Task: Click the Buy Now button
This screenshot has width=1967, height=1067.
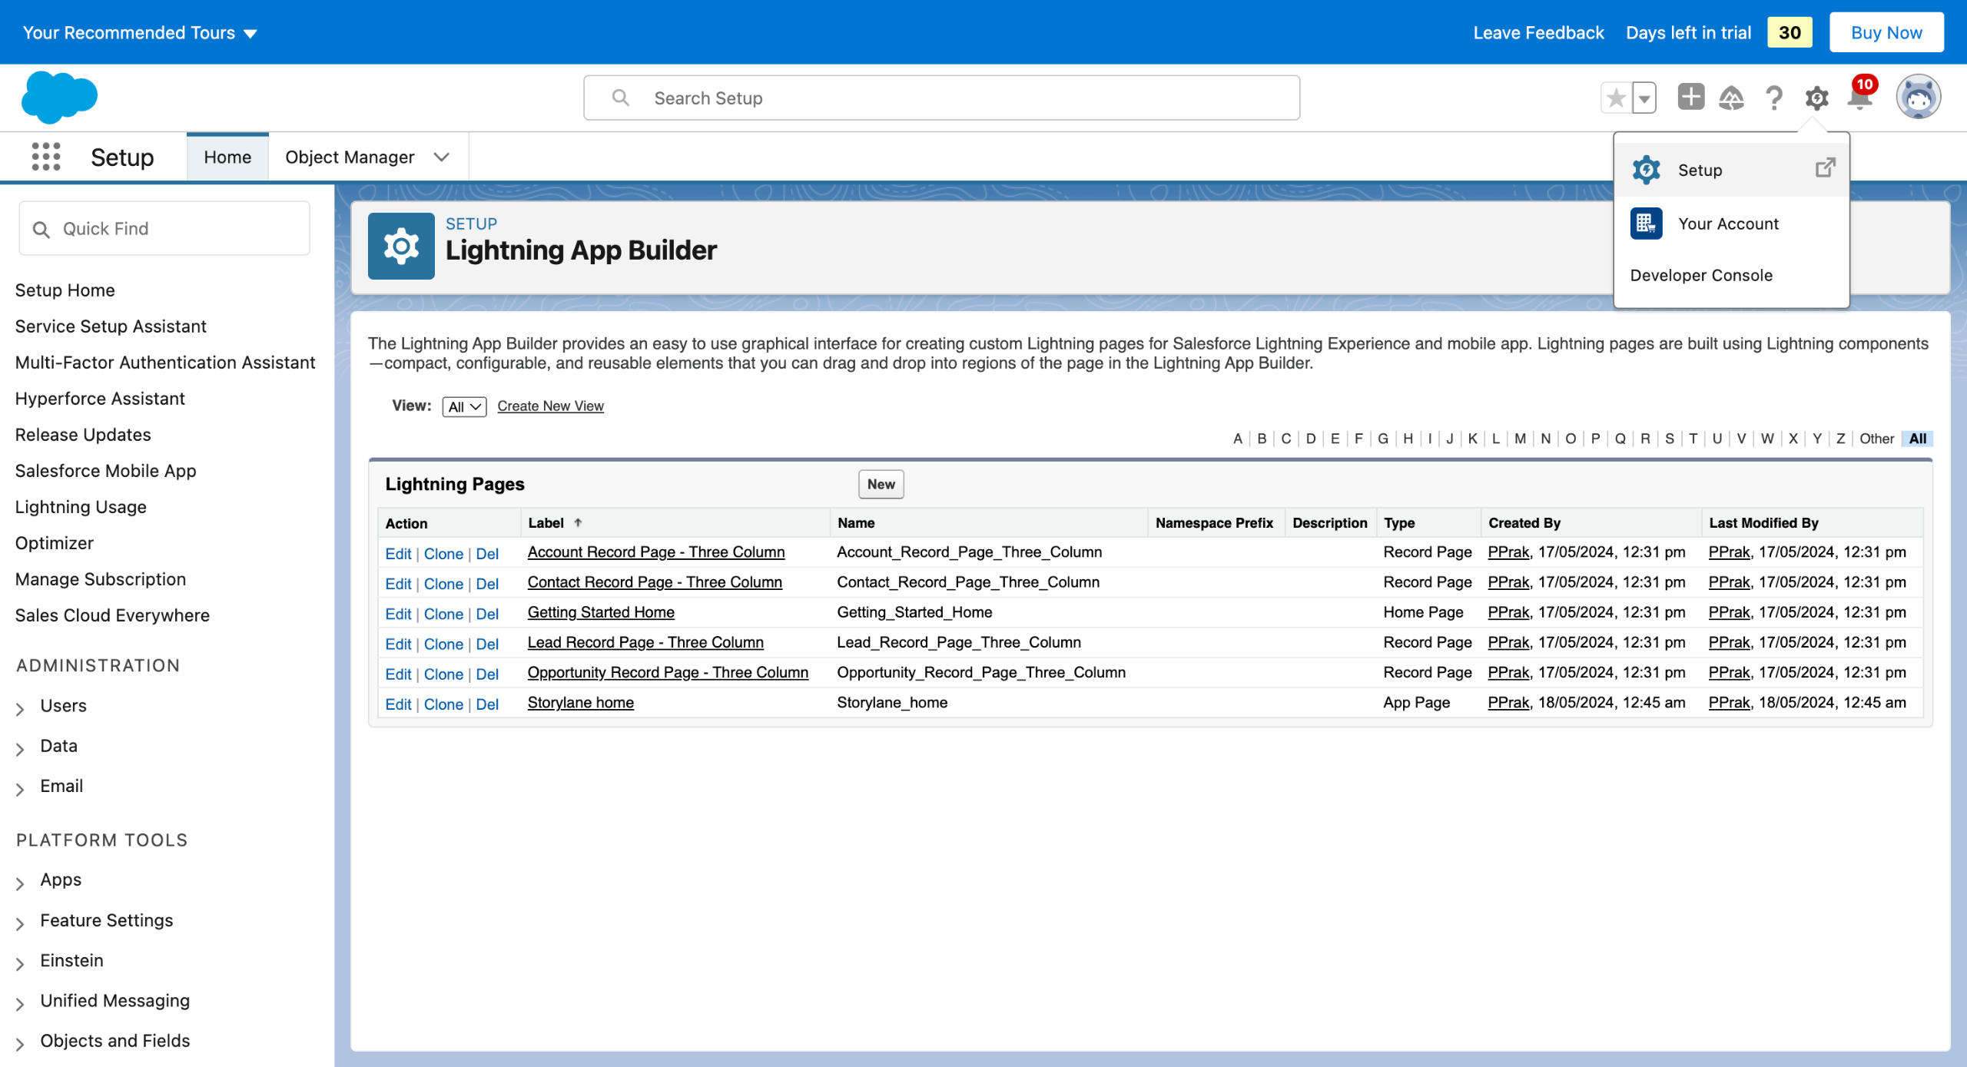Action: click(1886, 32)
